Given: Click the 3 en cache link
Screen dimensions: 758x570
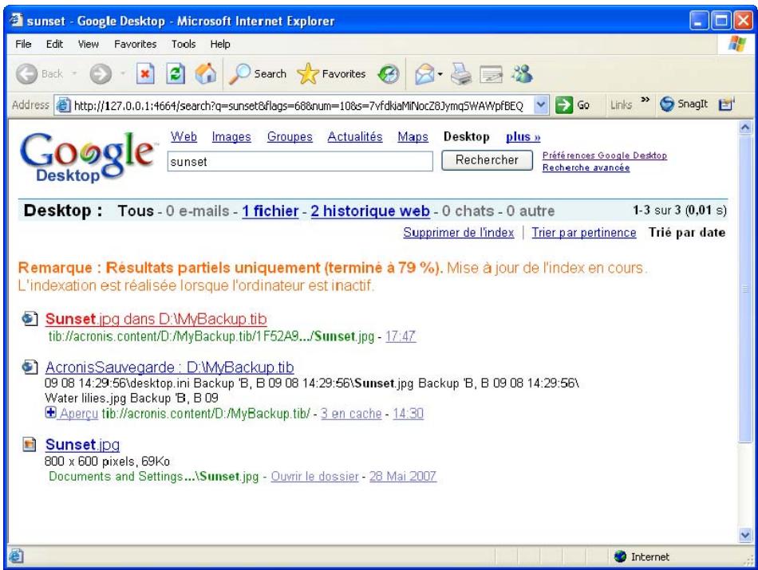Looking at the screenshot, I should tap(351, 414).
